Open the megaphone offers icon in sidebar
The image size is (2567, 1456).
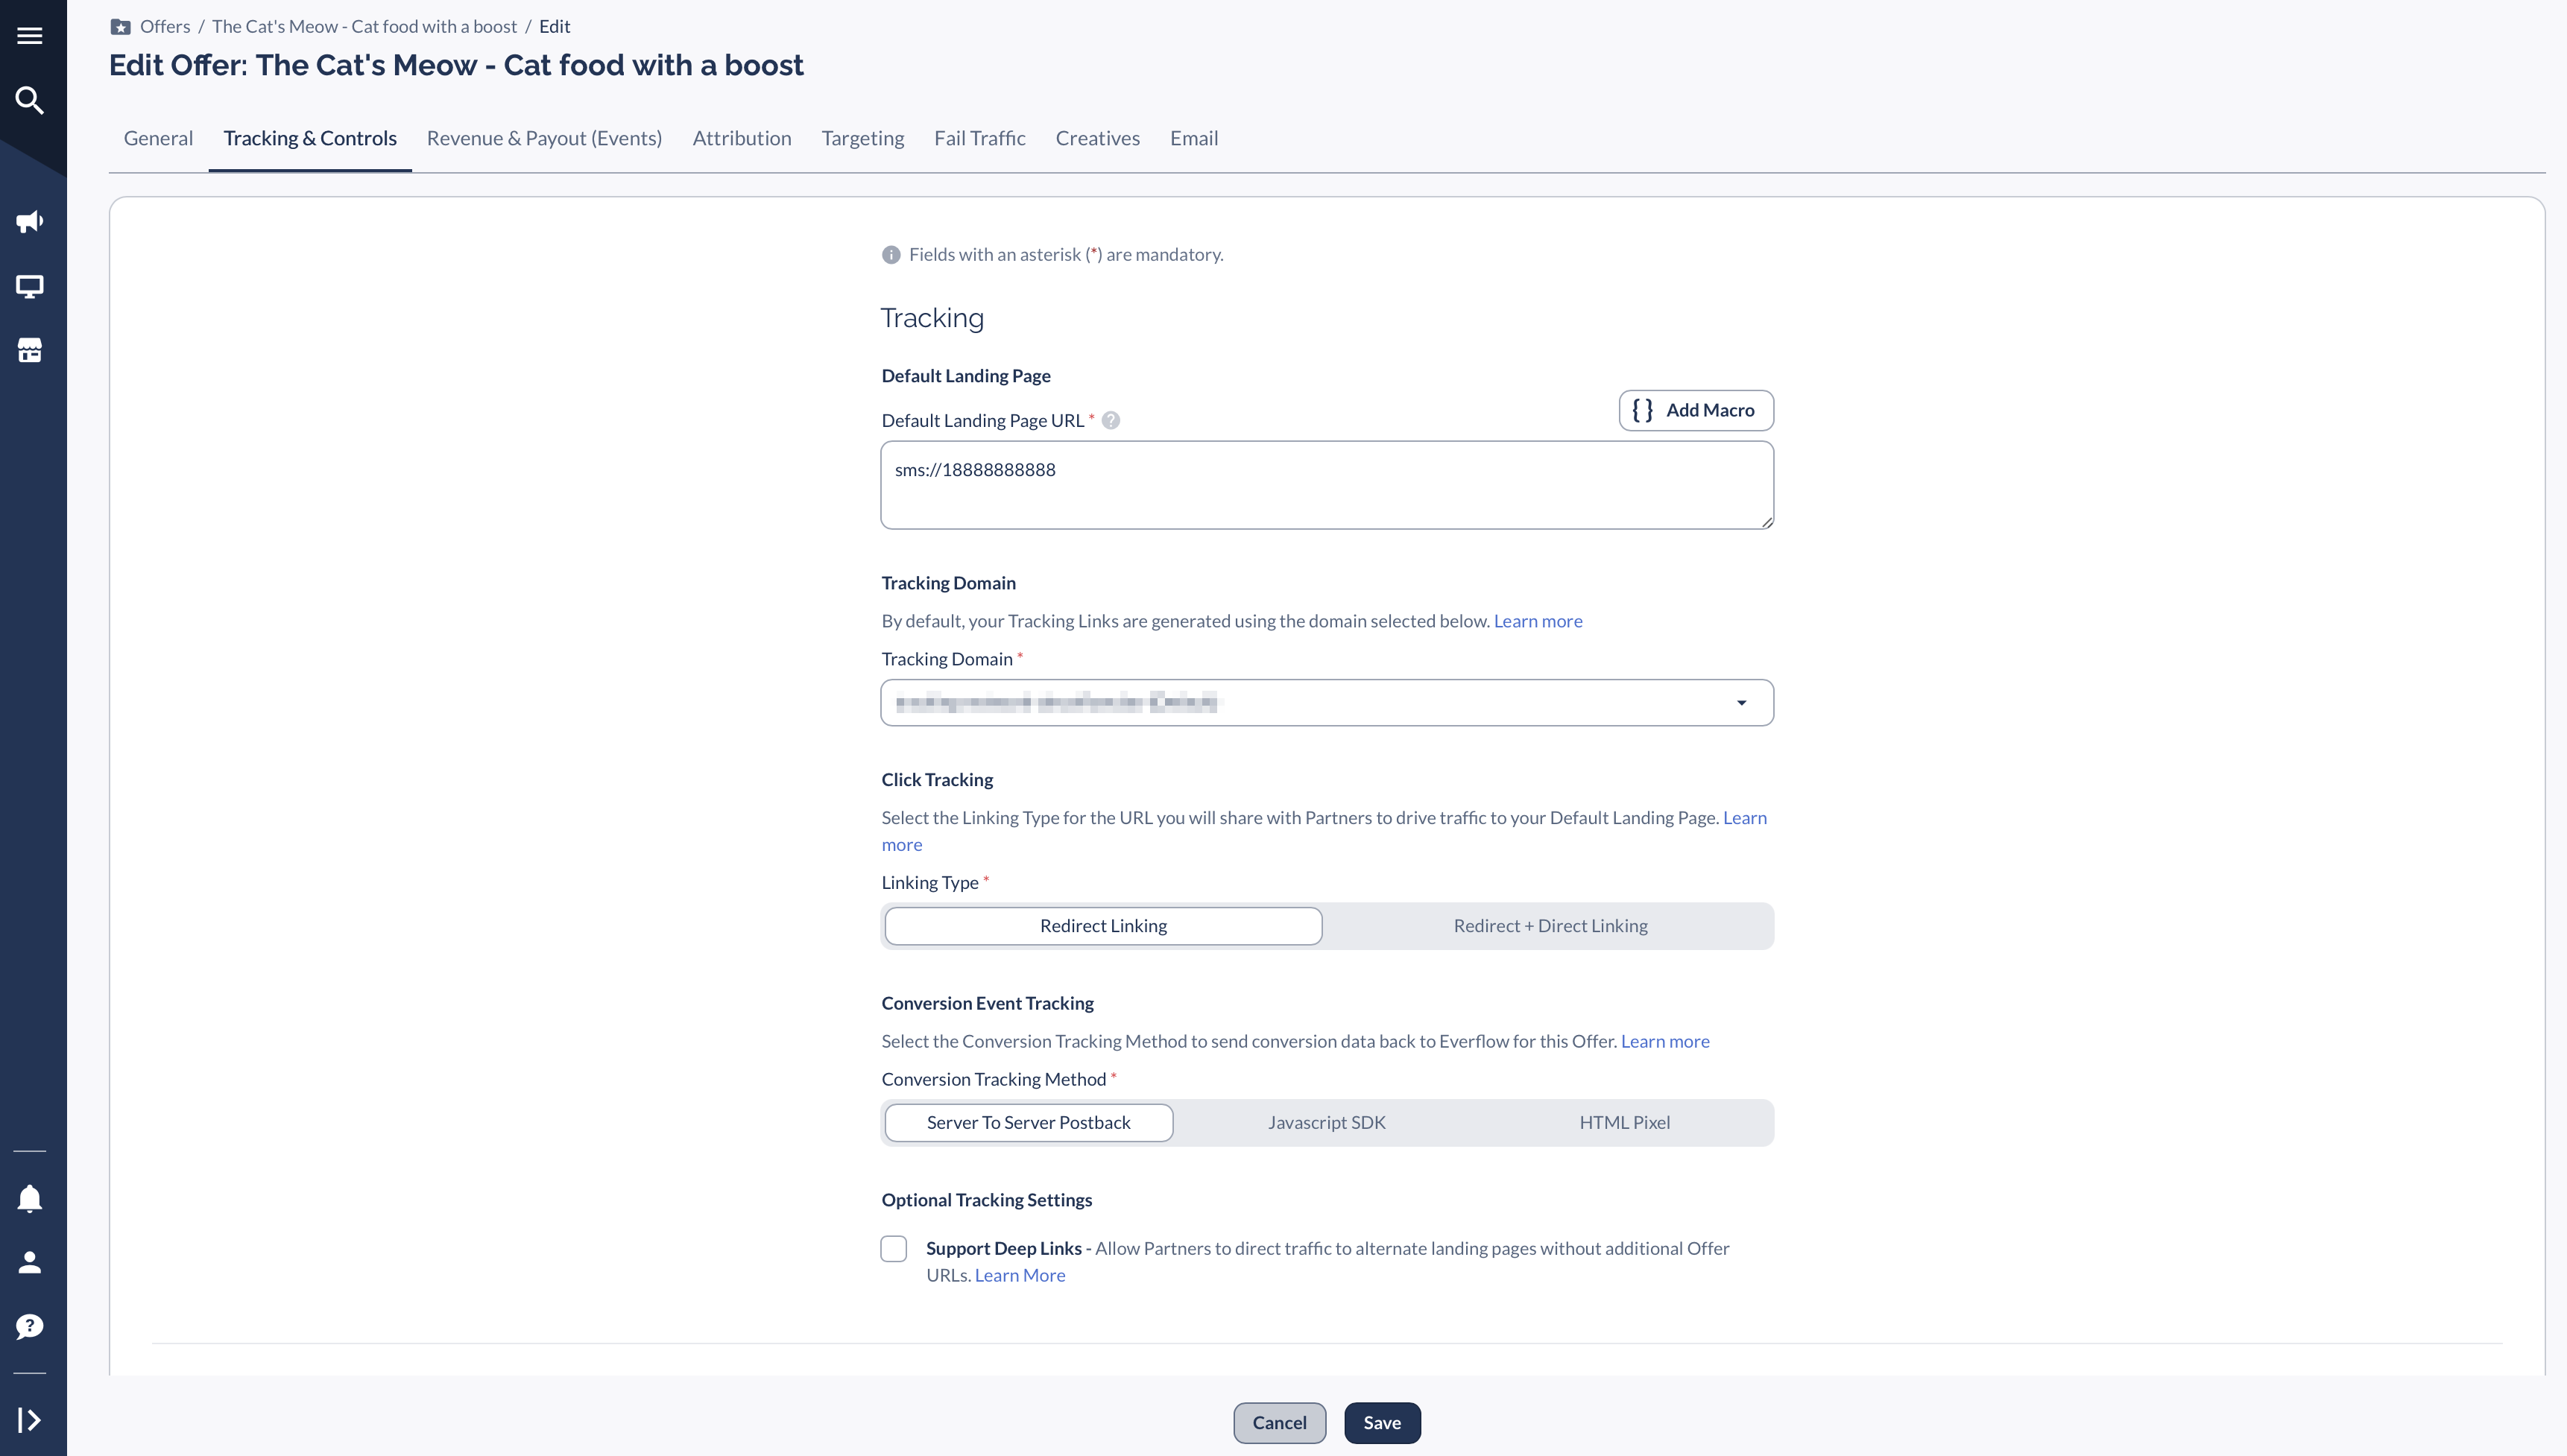(30, 222)
